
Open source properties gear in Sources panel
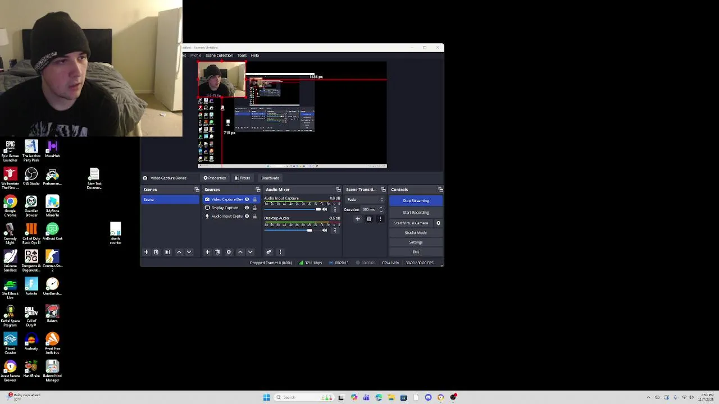pyautogui.click(x=229, y=252)
